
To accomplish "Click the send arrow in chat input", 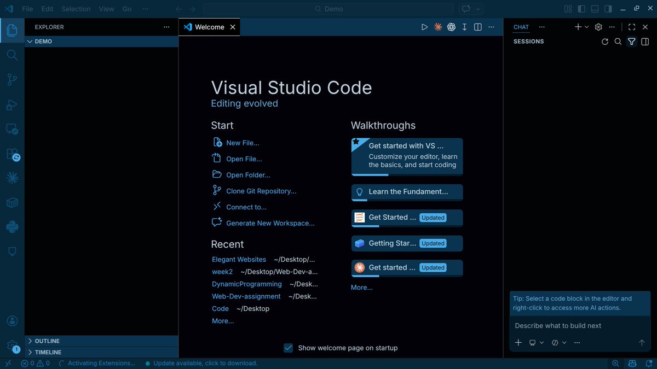I will (x=642, y=343).
